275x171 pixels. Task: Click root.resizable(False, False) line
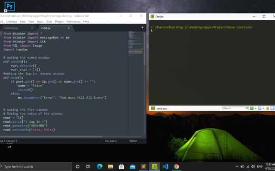pos(29,130)
